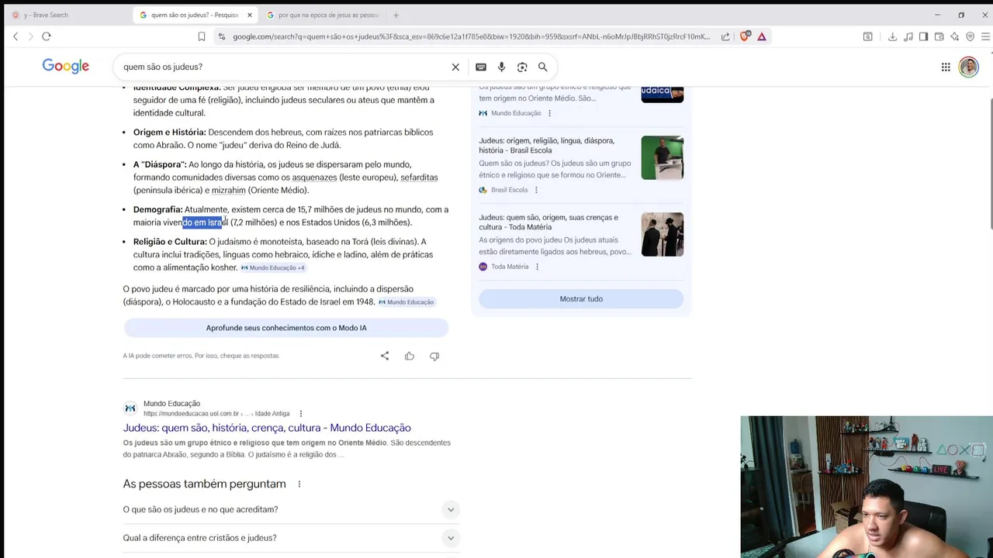Switch to the Brave Search tab
Screen dimensions: 993x558
[x=65, y=15]
